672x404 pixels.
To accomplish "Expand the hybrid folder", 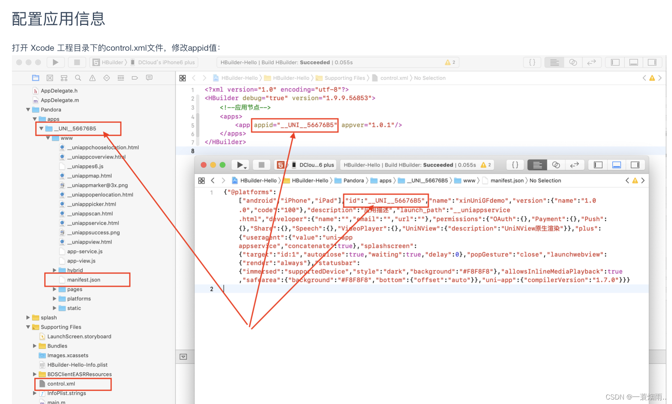I will (x=55, y=270).
